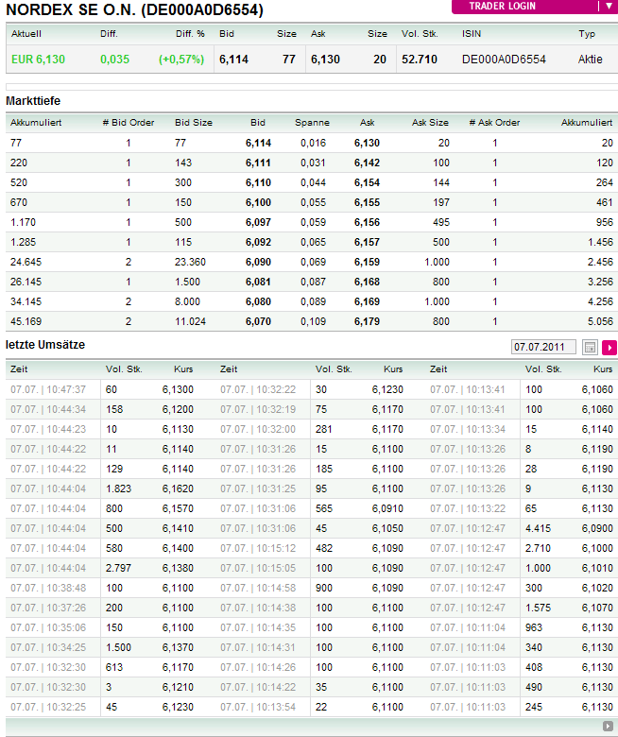Viewport: 618px width, 737px height.
Task: Click trade price 6,1210
Action: pos(178,687)
